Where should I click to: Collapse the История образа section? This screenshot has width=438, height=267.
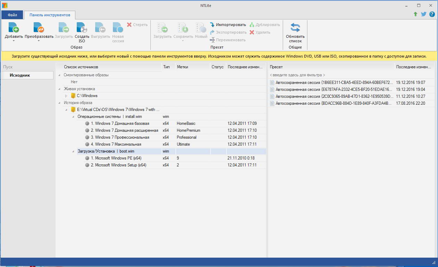(59, 103)
